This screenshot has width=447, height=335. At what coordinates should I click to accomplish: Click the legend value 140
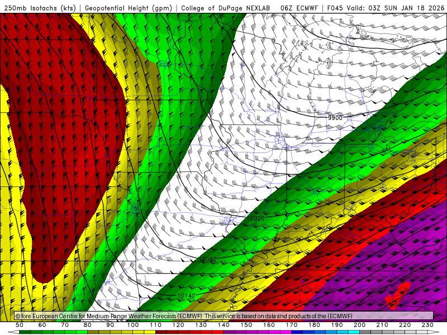pos(223,325)
